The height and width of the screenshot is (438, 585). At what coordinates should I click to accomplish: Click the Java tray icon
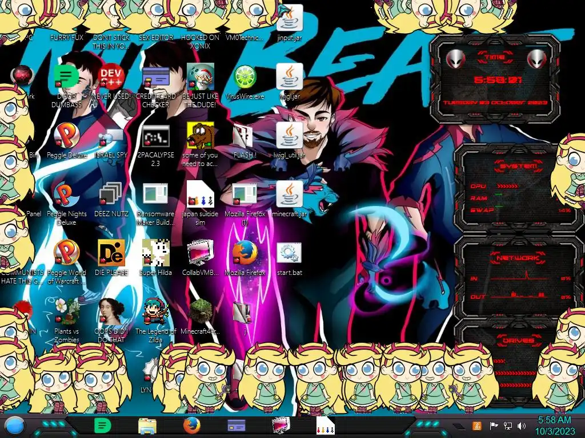tap(476, 425)
